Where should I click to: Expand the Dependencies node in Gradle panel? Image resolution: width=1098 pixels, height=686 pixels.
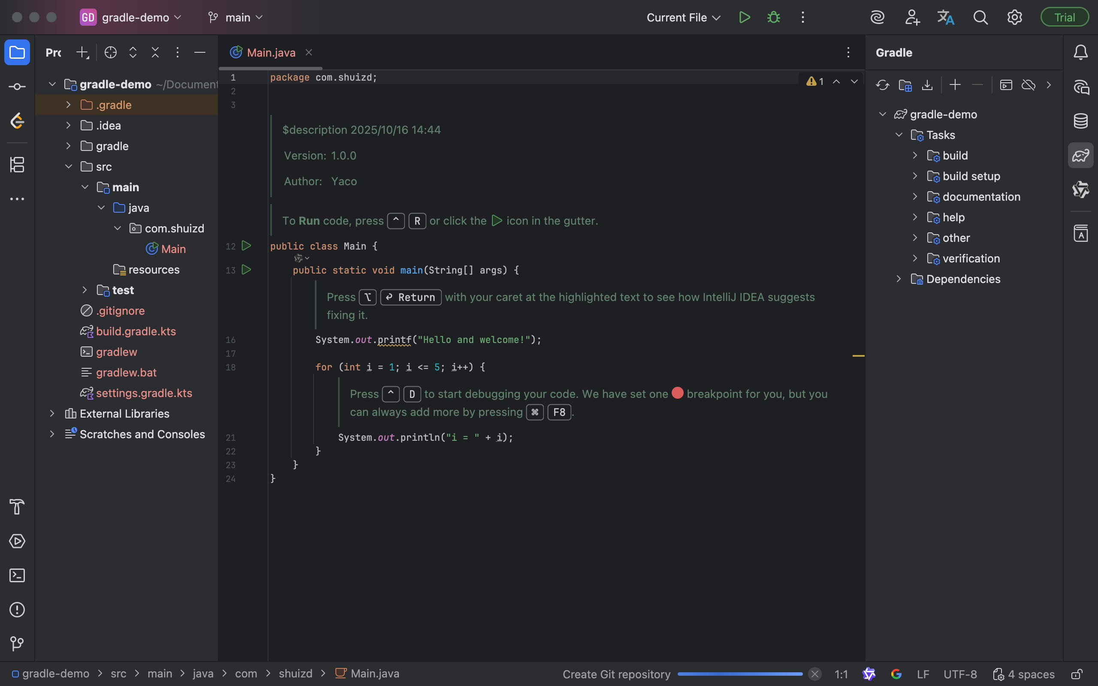point(899,279)
